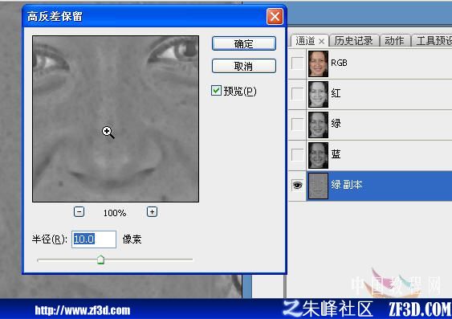This screenshot has width=452, height=319.
Task: Select the 红 channel thumbnail
Action: tap(318, 94)
